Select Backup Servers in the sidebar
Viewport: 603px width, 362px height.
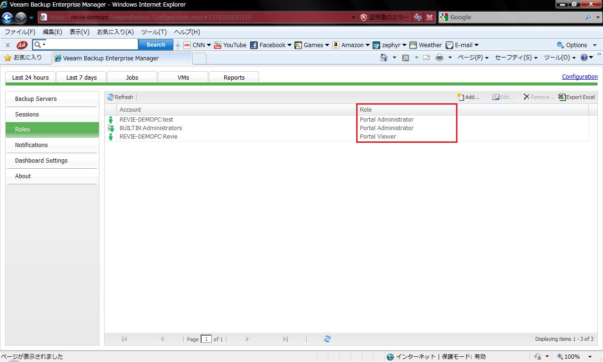(52, 99)
